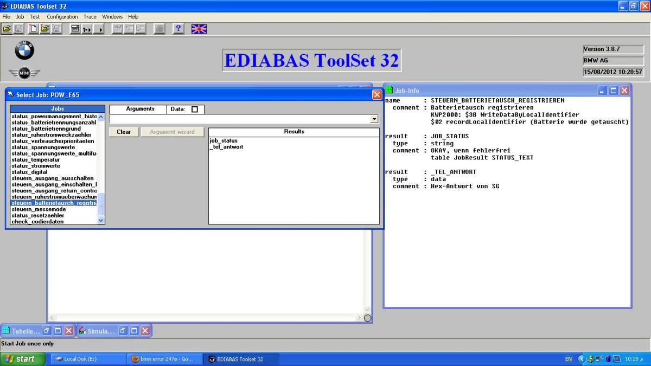Click the Results column header

tap(294, 132)
